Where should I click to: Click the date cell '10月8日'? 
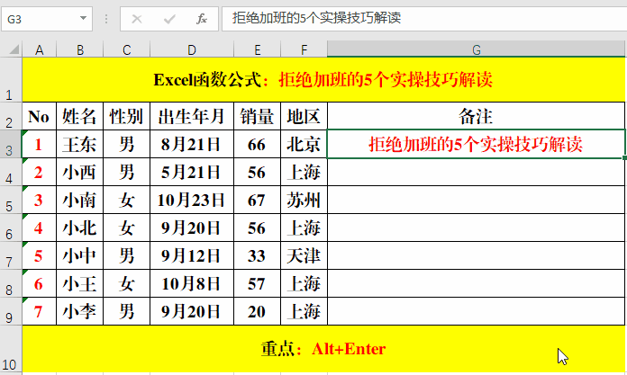pos(192,283)
